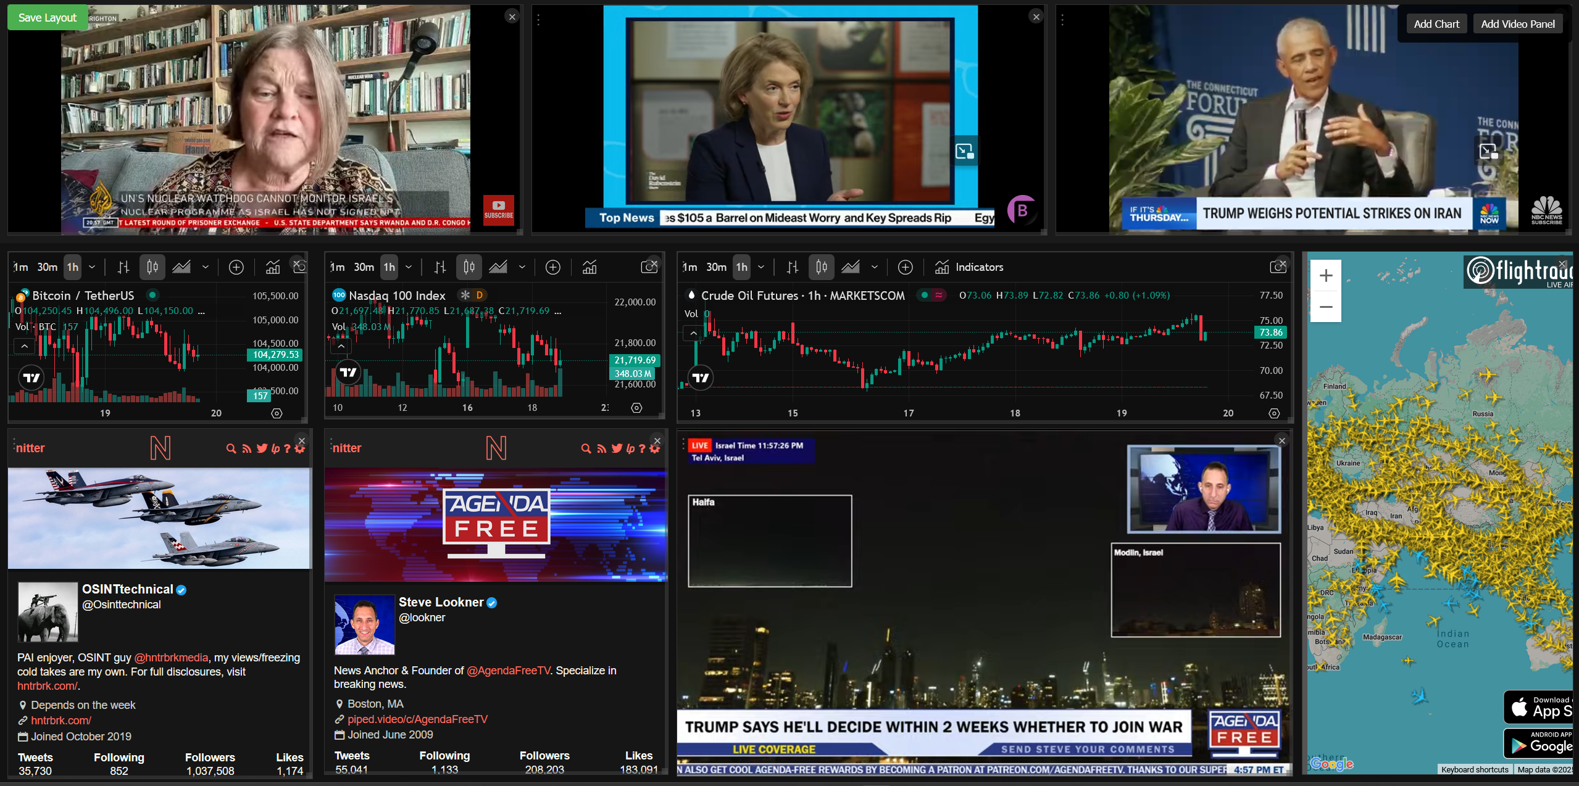Open Indicators icon on Bitcoin chart

pyautogui.click(x=273, y=267)
